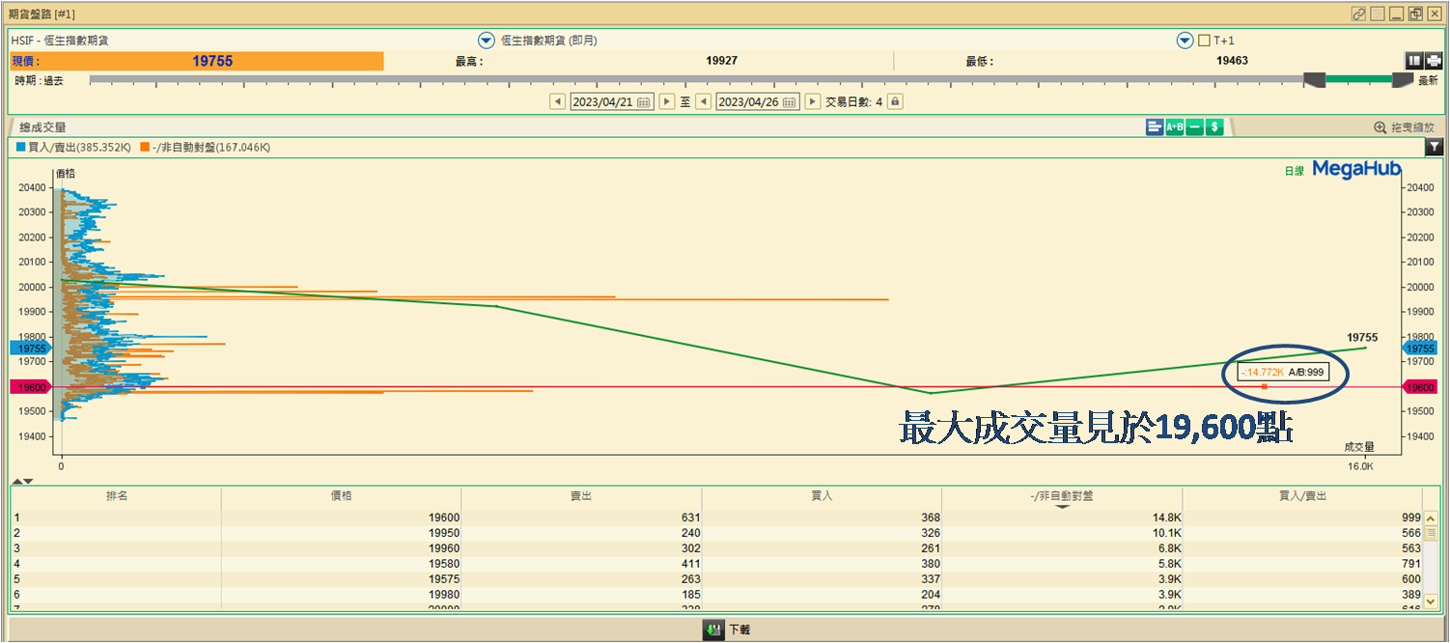Click the green minus display mode icon

click(1195, 127)
